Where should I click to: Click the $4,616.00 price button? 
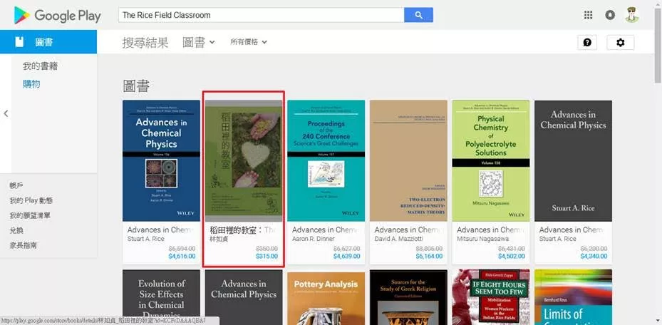tap(182, 256)
